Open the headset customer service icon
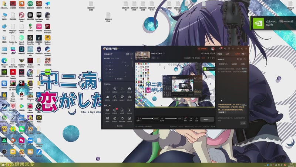 click(x=225, y=49)
